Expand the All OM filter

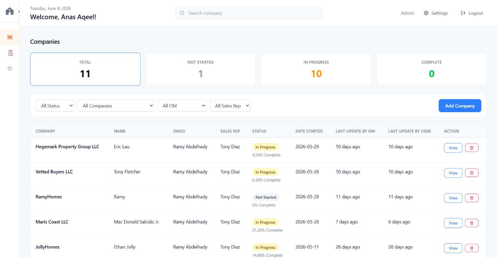coord(182,105)
